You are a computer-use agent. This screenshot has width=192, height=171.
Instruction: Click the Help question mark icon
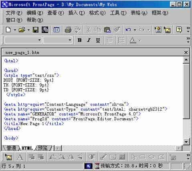point(179,30)
